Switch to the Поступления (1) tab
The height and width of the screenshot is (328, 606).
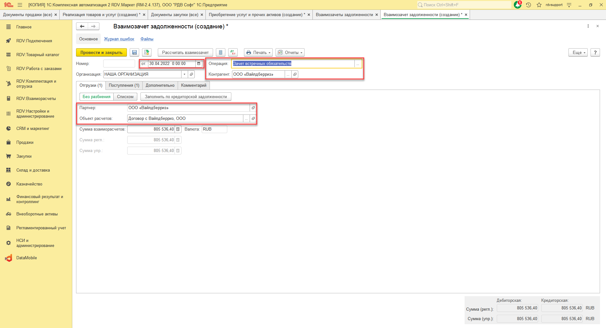click(x=124, y=85)
